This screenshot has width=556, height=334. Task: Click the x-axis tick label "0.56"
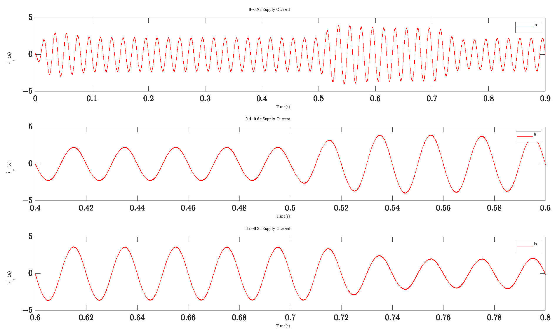pyautogui.click(x=443, y=208)
